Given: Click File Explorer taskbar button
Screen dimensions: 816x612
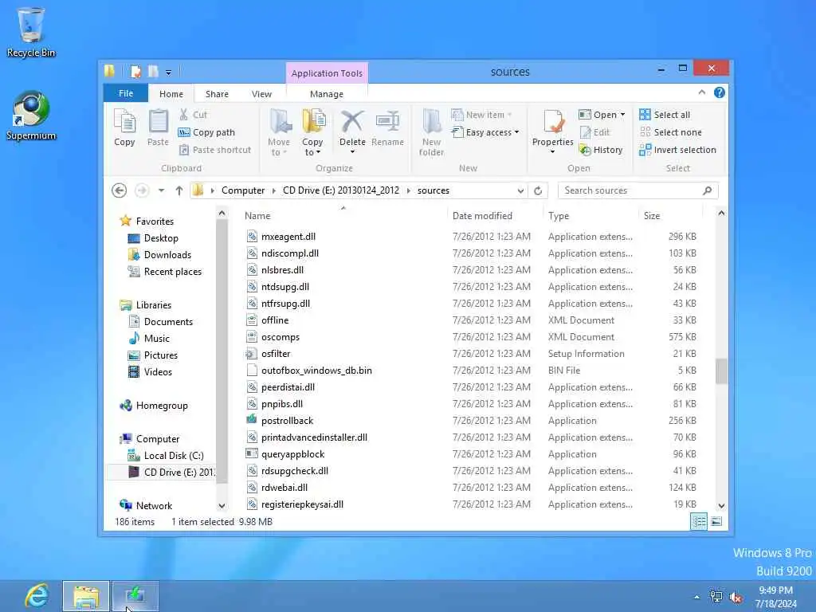Looking at the screenshot, I should point(86,596).
